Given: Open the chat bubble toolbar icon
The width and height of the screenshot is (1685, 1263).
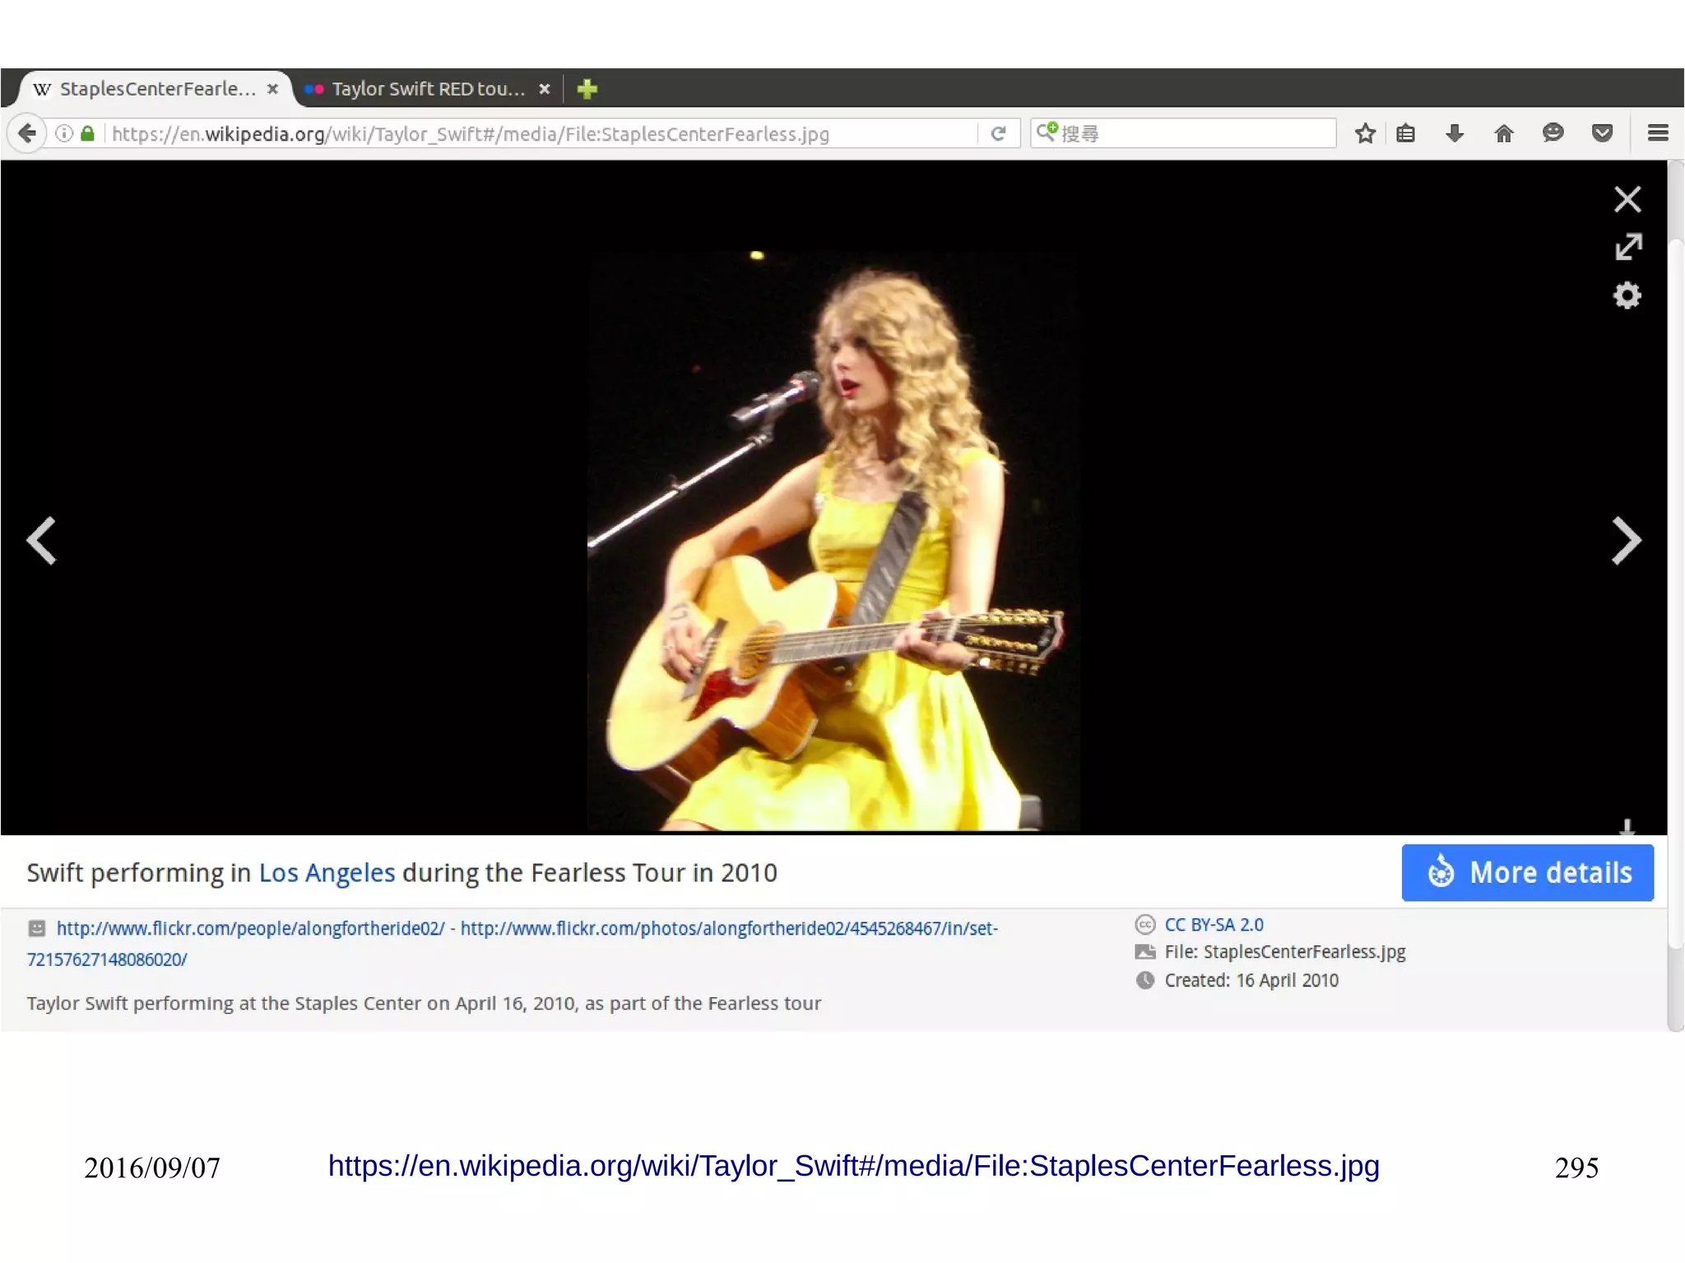Looking at the screenshot, I should pyautogui.click(x=1553, y=132).
